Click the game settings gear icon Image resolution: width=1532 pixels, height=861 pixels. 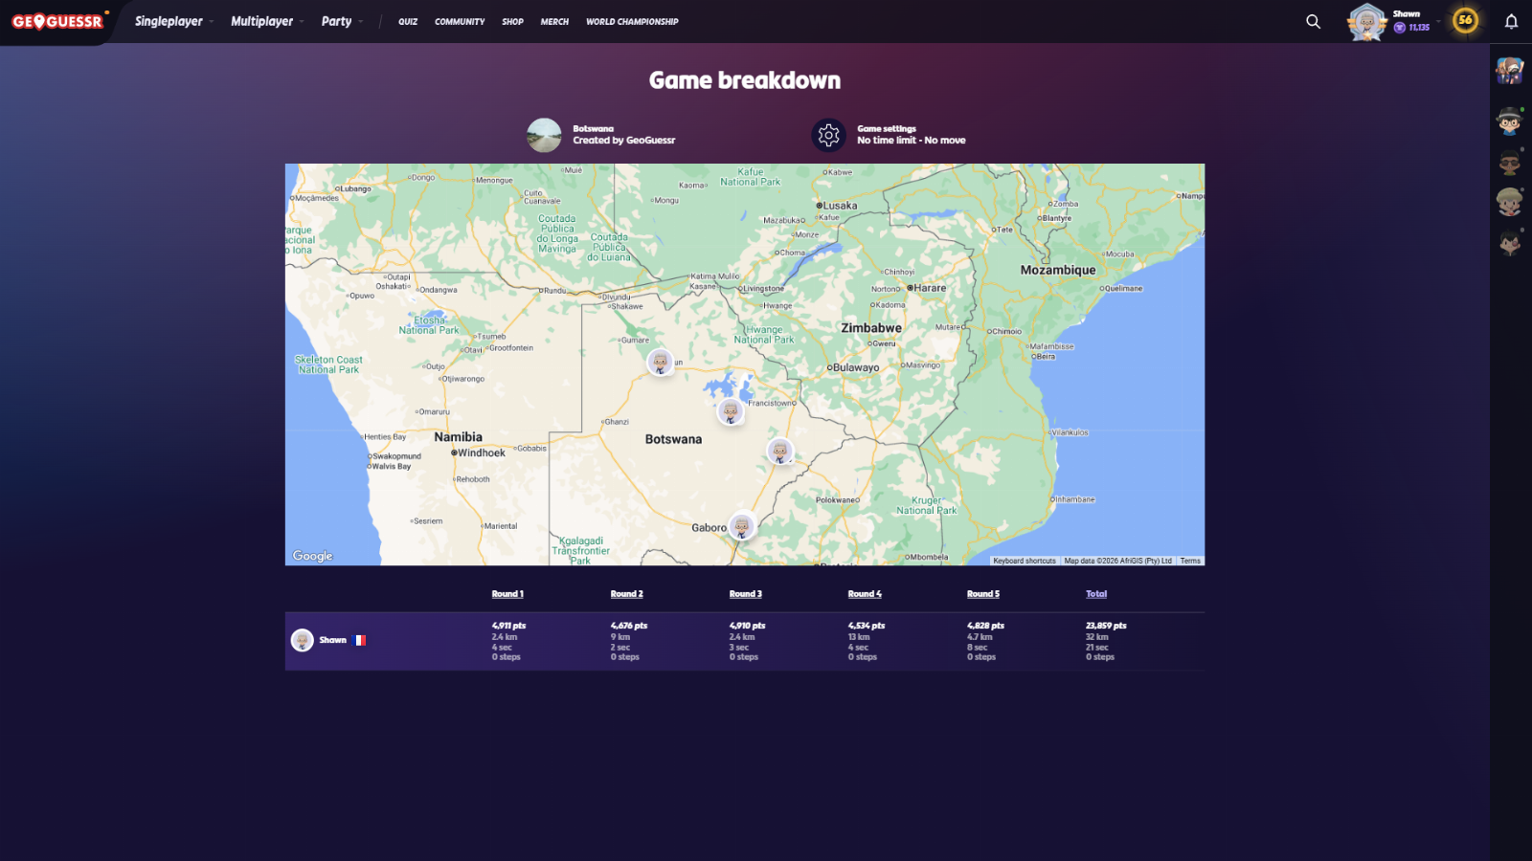(x=828, y=135)
